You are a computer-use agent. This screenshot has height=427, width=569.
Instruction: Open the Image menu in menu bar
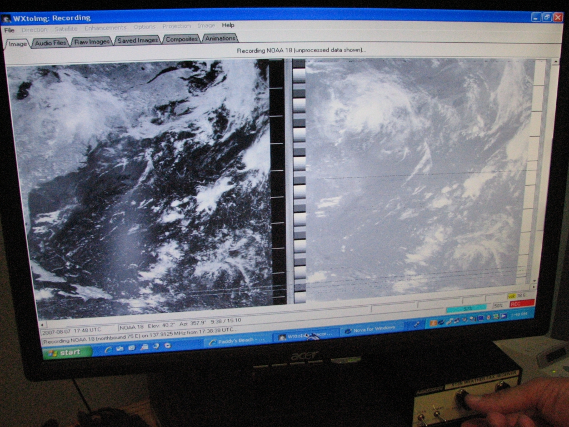tap(206, 26)
